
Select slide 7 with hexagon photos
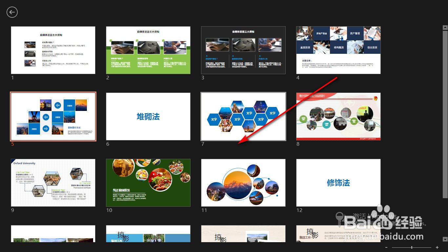[243, 116]
